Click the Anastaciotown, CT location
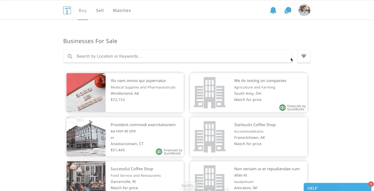 pyautogui.click(x=127, y=144)
